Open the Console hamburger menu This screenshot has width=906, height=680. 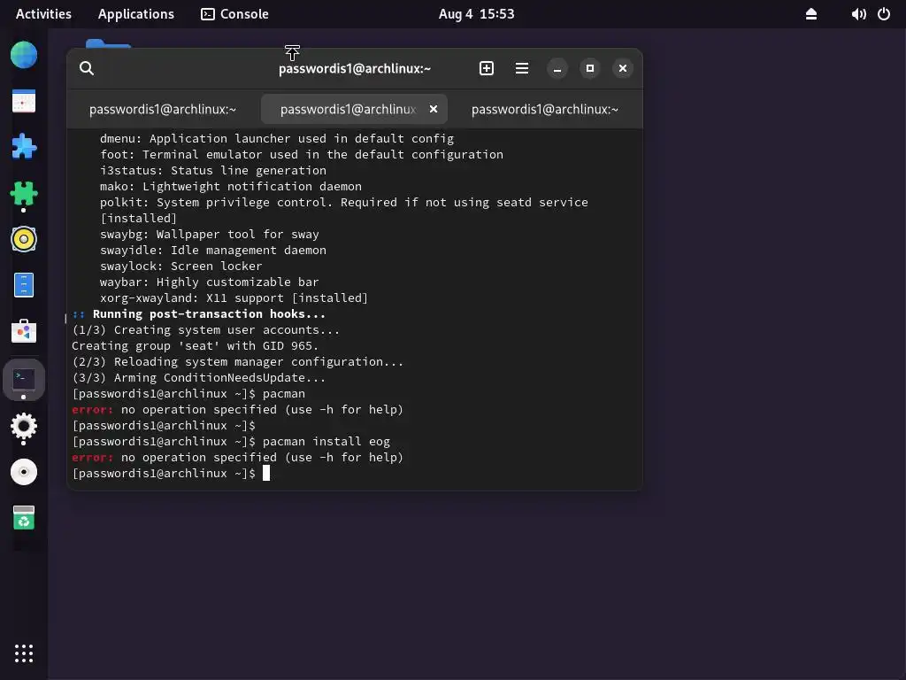[x=522, y=68]
